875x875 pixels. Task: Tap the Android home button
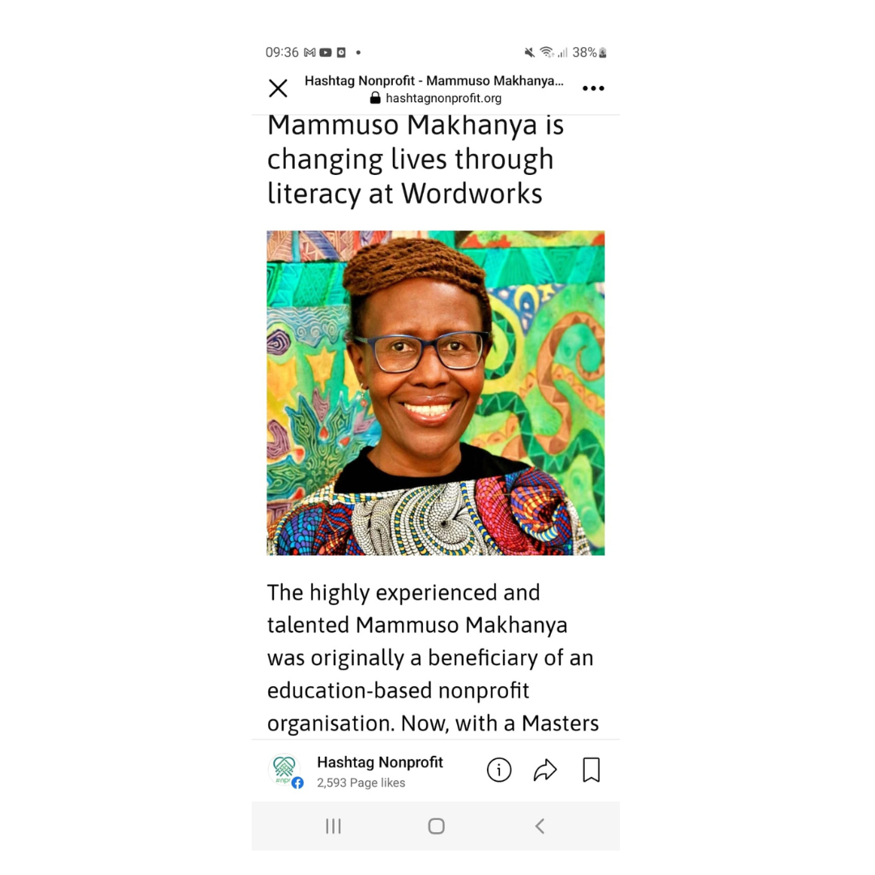(x=436, y=826)
